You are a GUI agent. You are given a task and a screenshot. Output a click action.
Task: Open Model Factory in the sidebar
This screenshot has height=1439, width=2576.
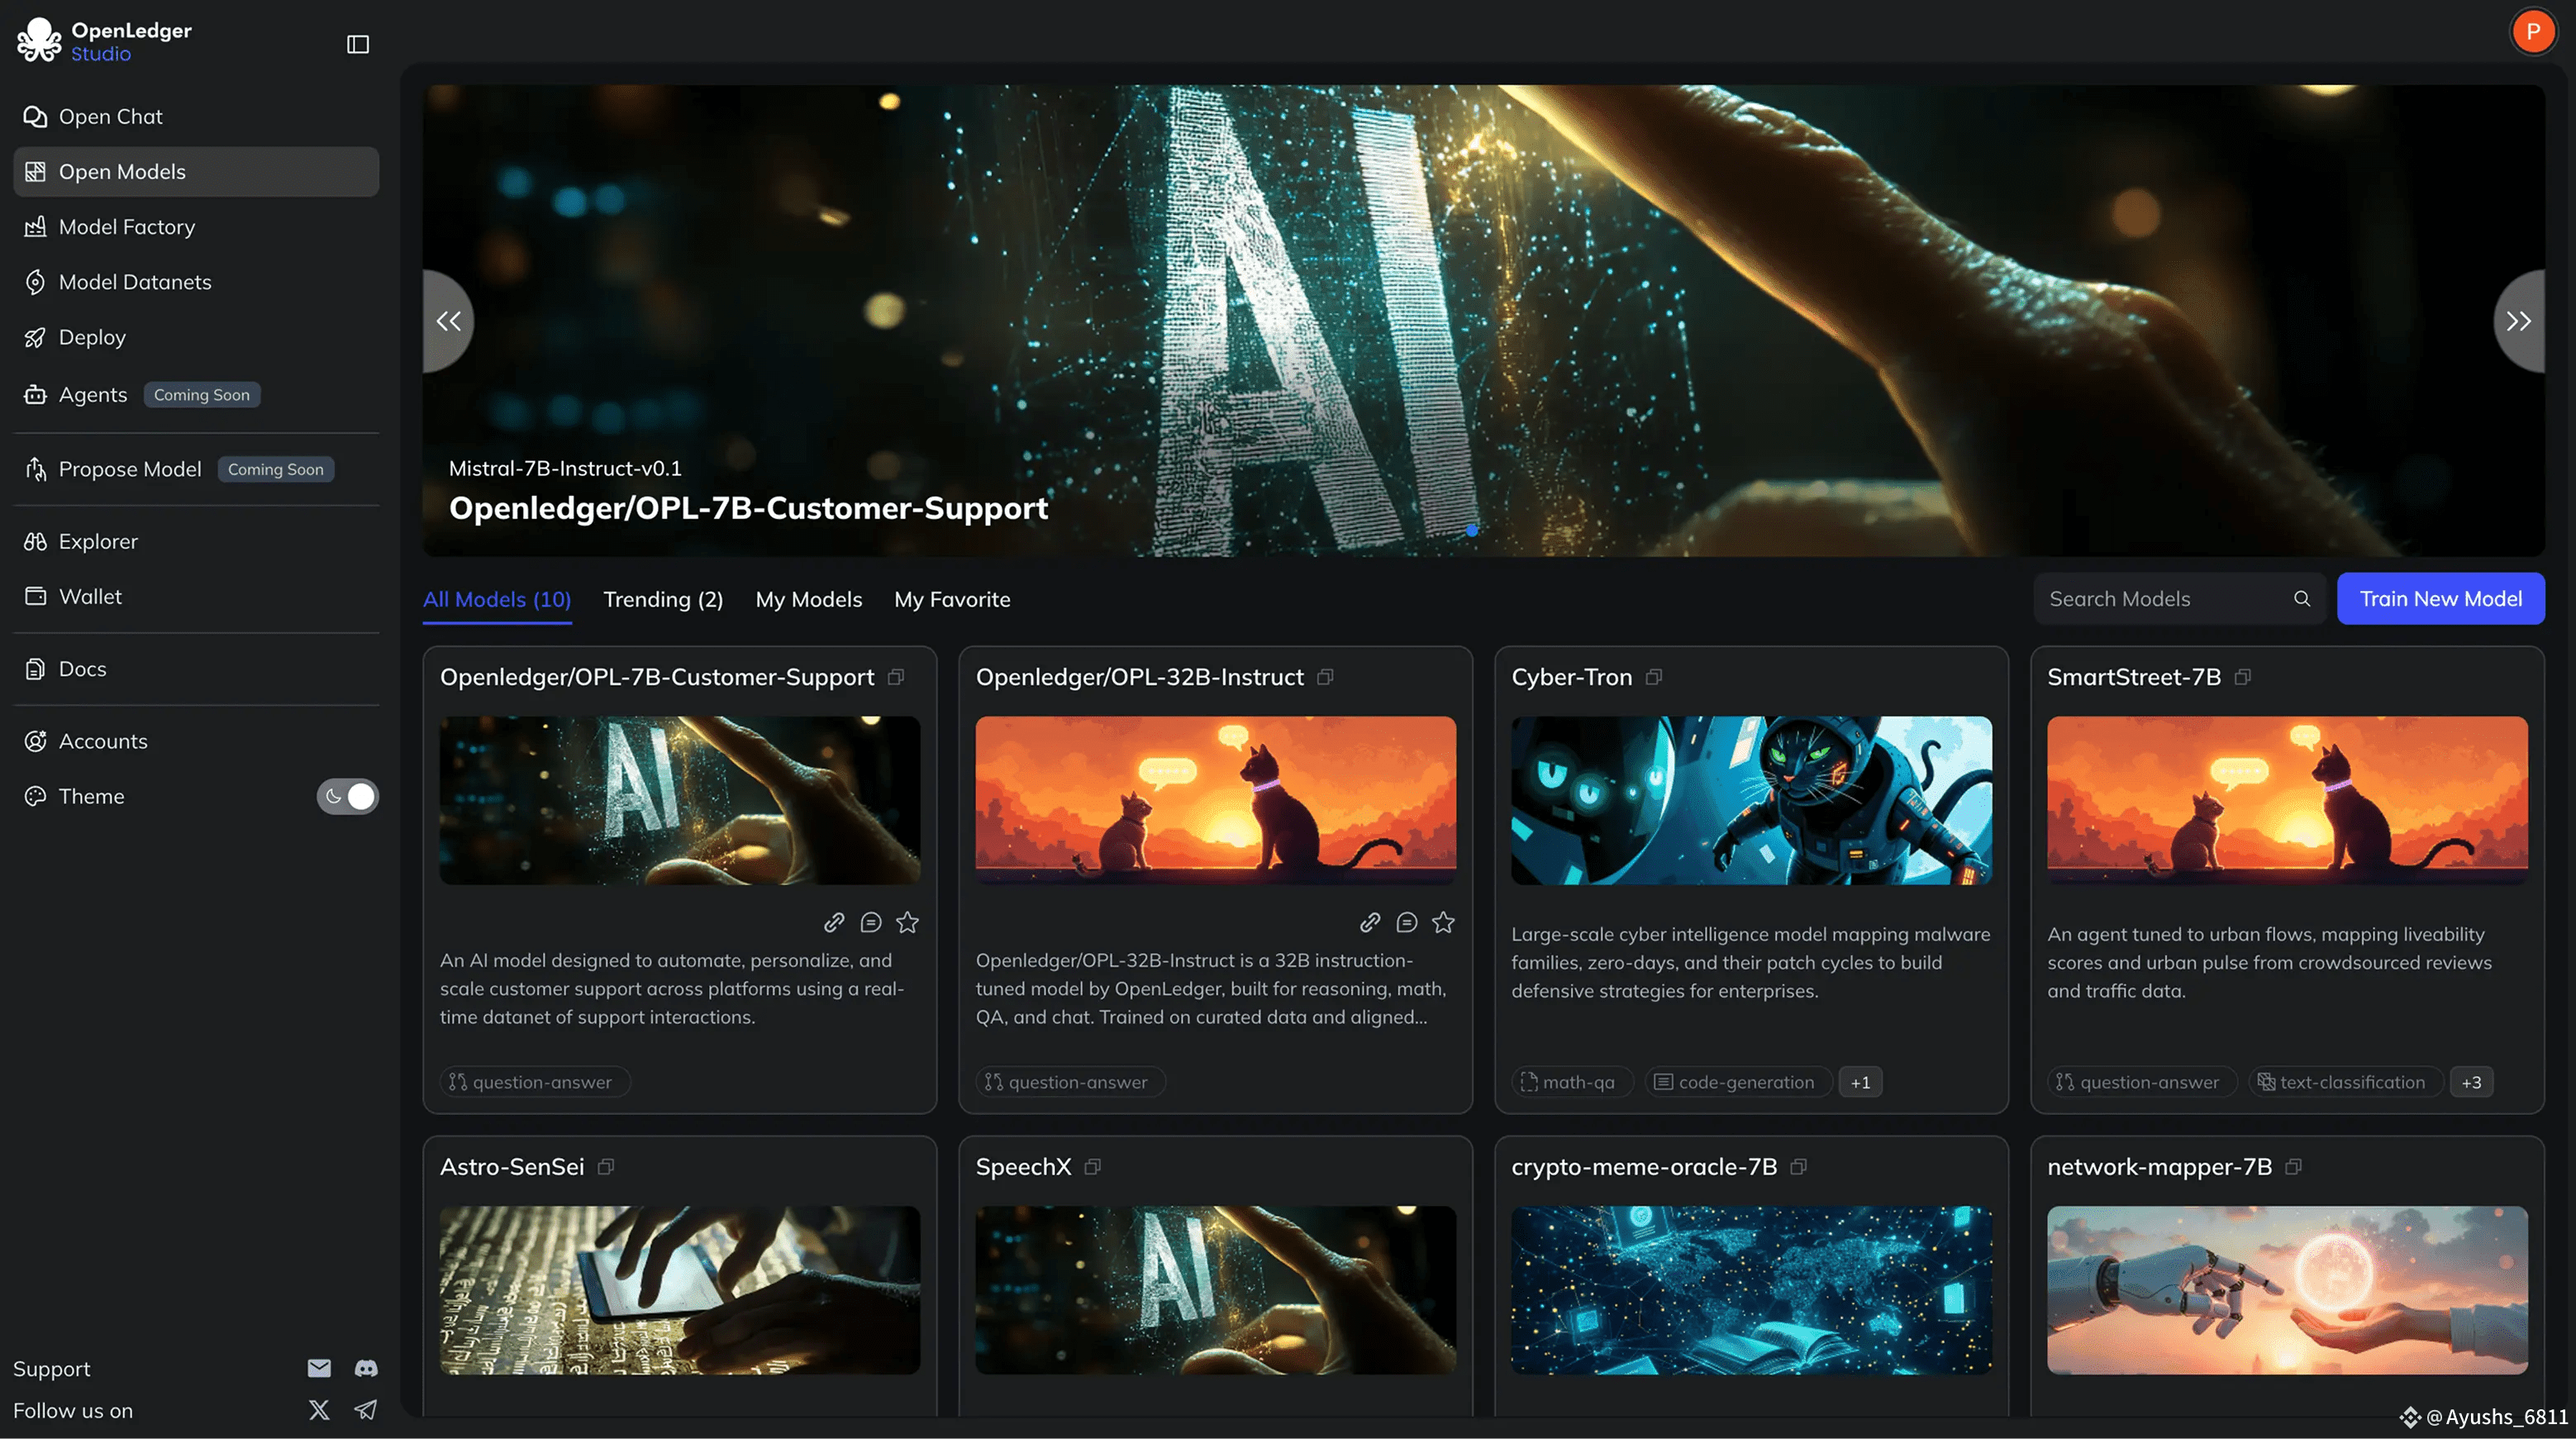(x=127, y=227)
